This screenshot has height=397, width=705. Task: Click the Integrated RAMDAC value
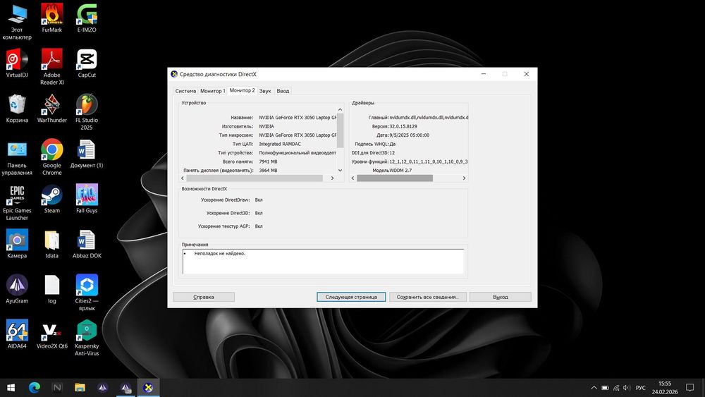(x=280, y=144)
